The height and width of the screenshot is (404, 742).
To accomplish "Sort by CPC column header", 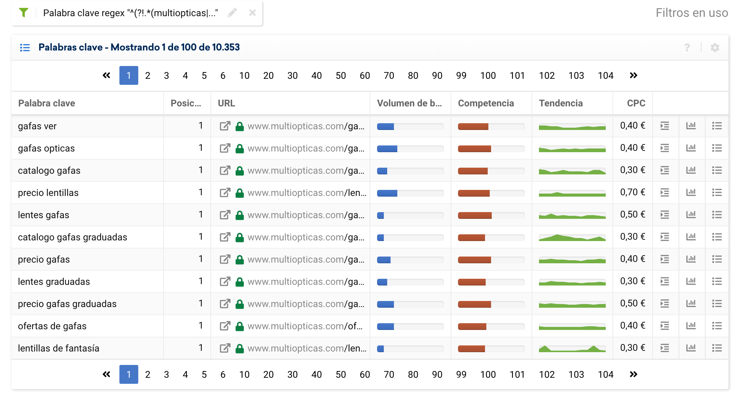I will pyautogui.click(x=636, y=103).
